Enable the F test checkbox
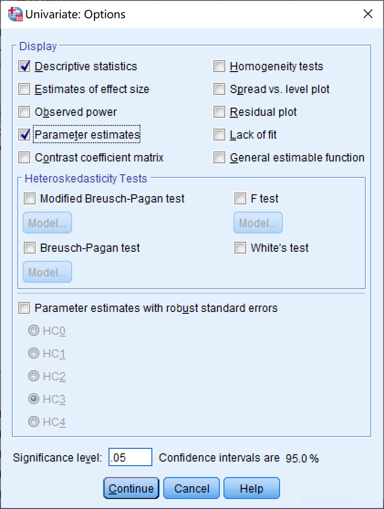Screen dimensions: 384x509 point(240,199)
